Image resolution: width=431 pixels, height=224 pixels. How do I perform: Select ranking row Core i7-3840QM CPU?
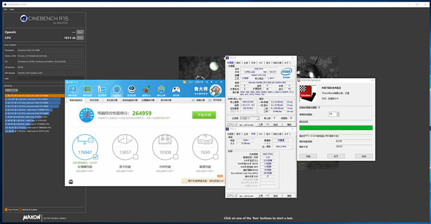tap(28, 128)
